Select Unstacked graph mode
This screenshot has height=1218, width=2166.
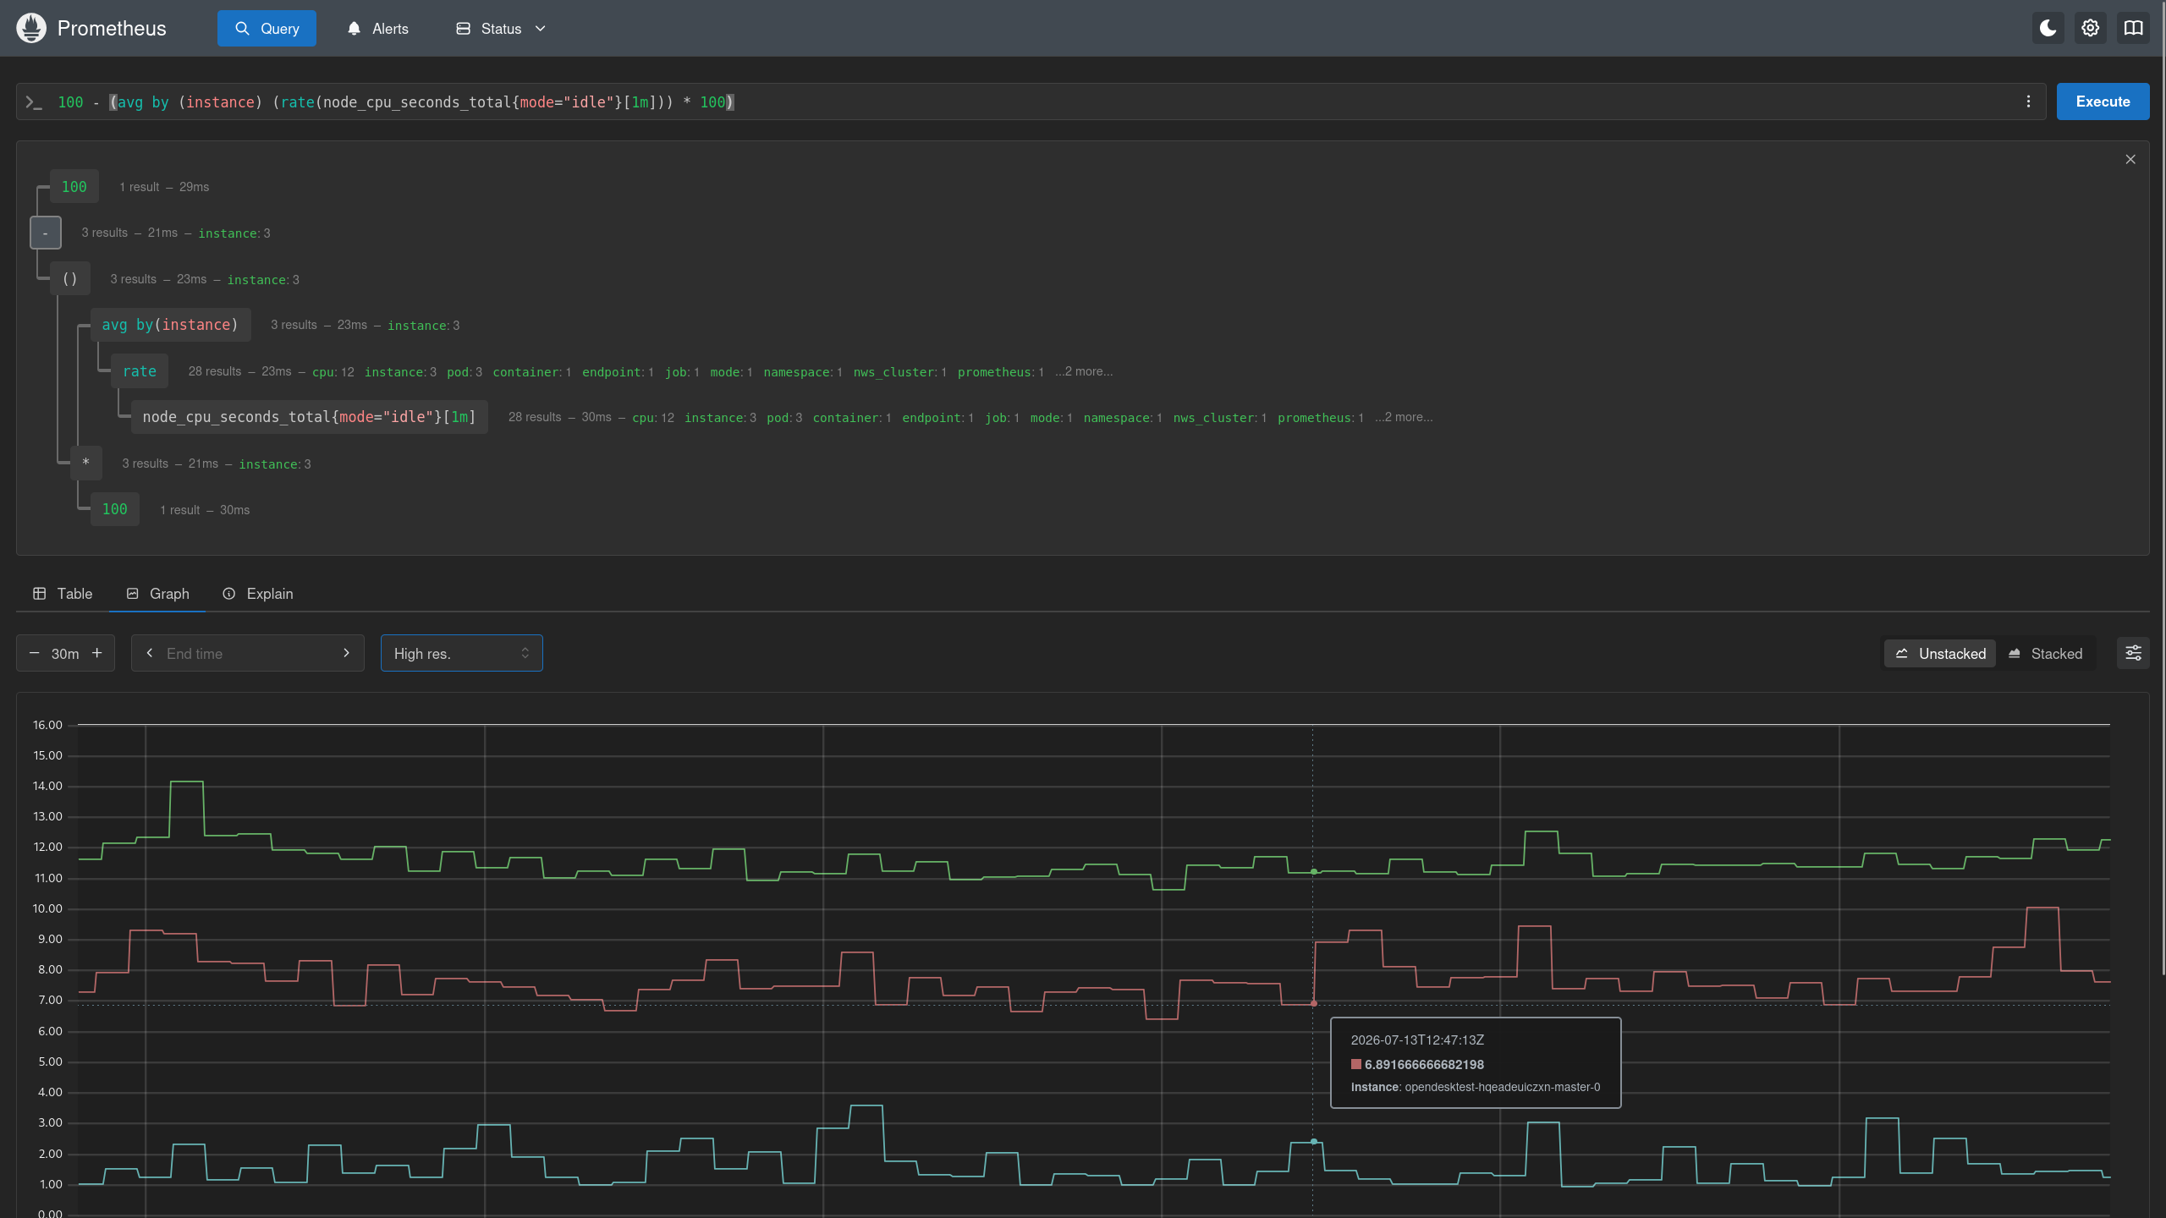coord(1940,654)
